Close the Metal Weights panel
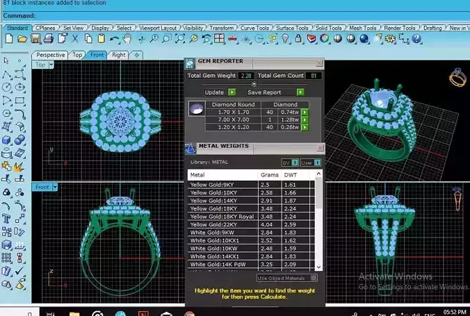This screenshot has height=316, width=470. coord(320,148)
